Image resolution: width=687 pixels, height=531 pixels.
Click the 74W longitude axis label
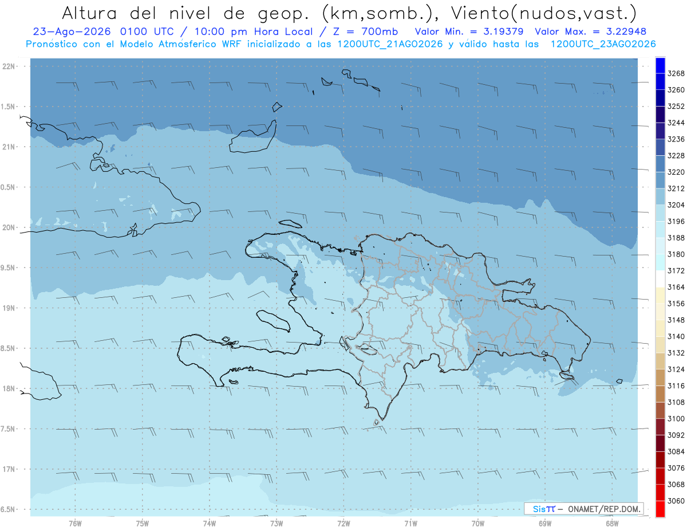point(210,522)
